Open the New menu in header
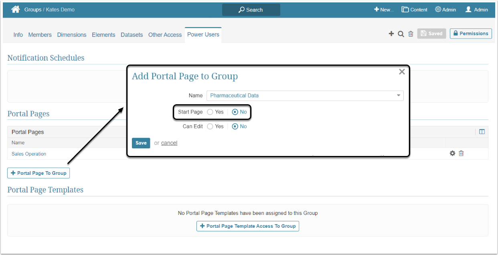The width and height of the screenshot is (498, 255). [x=384, y=10]
